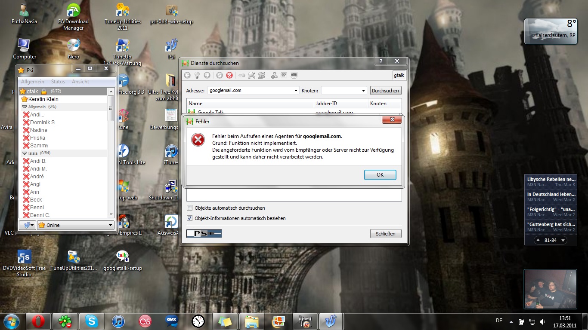Select the EA Download Manager desktop icon
This screenshot has height=330, width=588.
click(74, 17)
